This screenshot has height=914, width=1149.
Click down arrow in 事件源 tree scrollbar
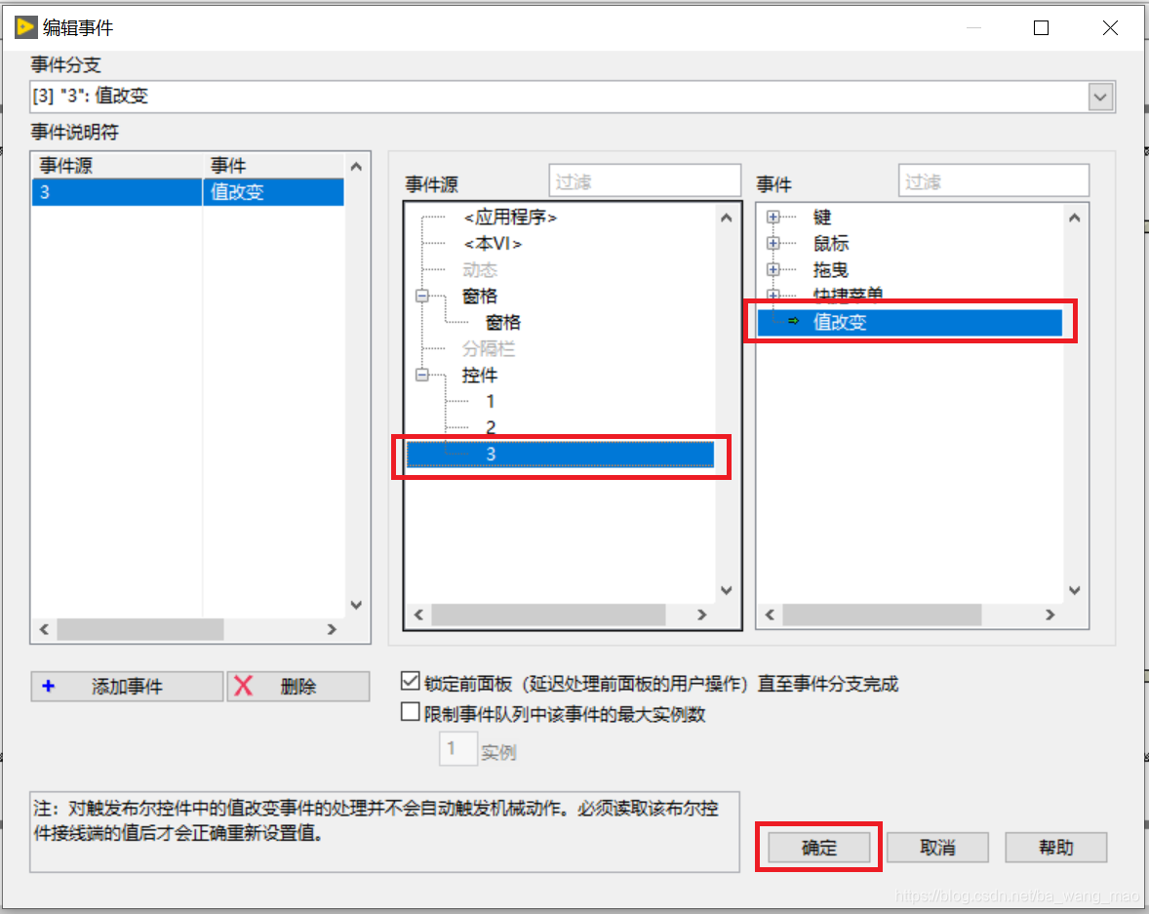point(727,590)
